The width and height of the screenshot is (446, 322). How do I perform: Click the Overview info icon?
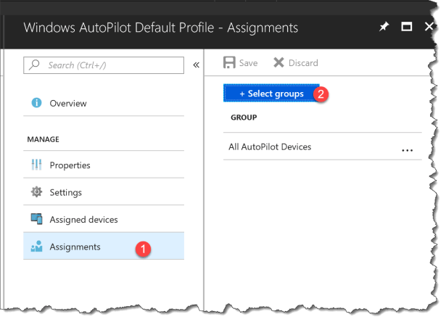(36, 104)
